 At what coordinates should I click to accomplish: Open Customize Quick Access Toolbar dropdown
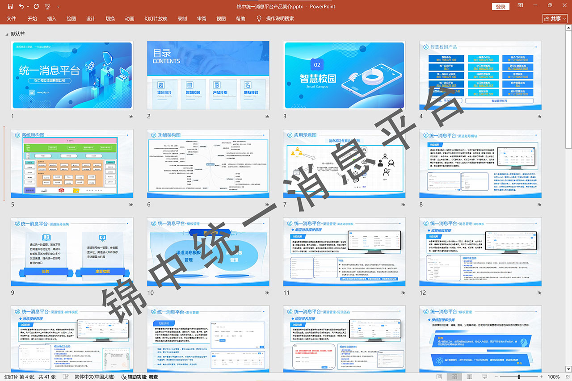(x=59, y=7)
